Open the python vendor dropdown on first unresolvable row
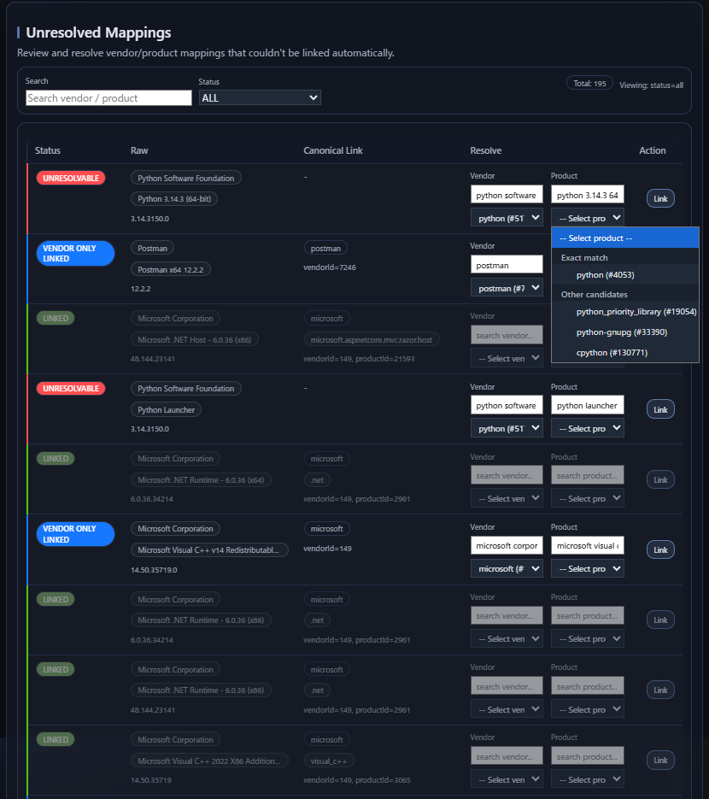 (507, 217)
